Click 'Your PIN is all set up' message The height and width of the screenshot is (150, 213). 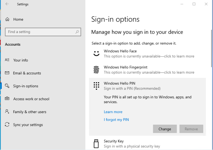click(148, 100)
